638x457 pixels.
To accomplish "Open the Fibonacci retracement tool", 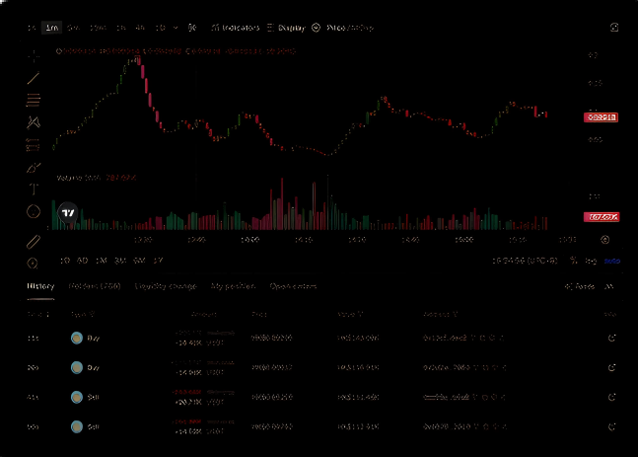I will tap(33, 100).
